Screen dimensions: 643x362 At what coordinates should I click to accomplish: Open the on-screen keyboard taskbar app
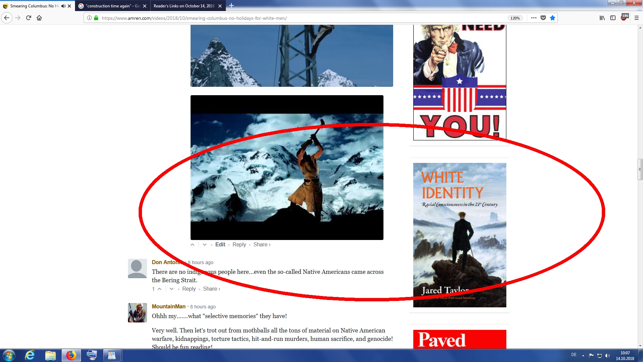91,355
